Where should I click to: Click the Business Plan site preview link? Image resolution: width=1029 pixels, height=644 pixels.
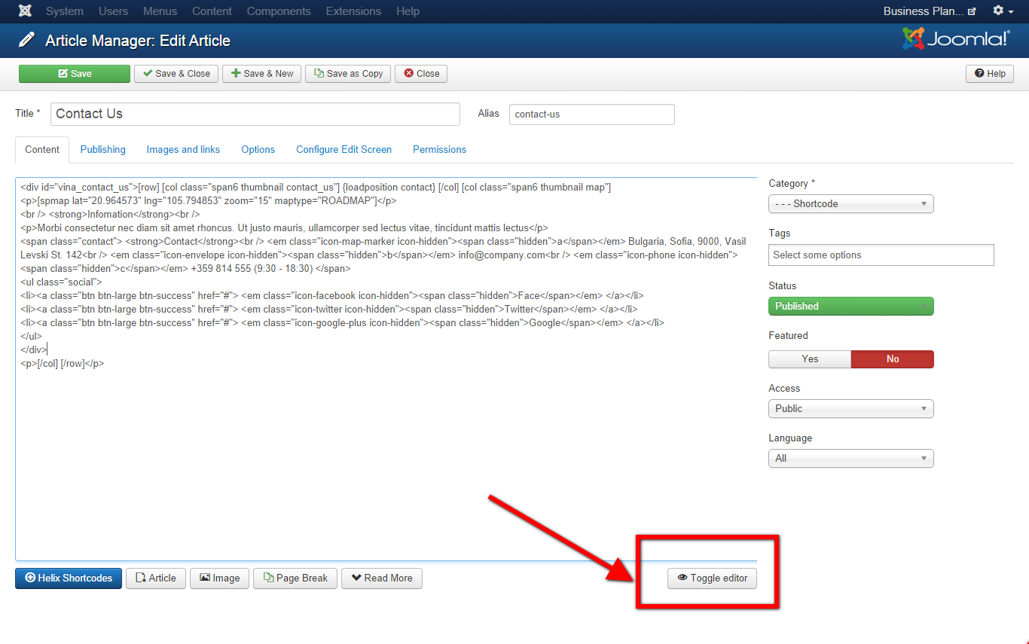click(930, 11)
